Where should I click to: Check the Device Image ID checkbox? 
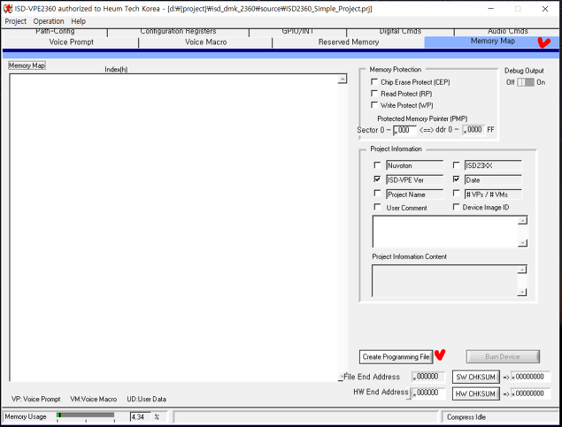point(456,207)
